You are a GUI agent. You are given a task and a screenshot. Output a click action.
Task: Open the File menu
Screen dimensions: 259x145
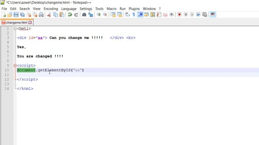[4, 9]
